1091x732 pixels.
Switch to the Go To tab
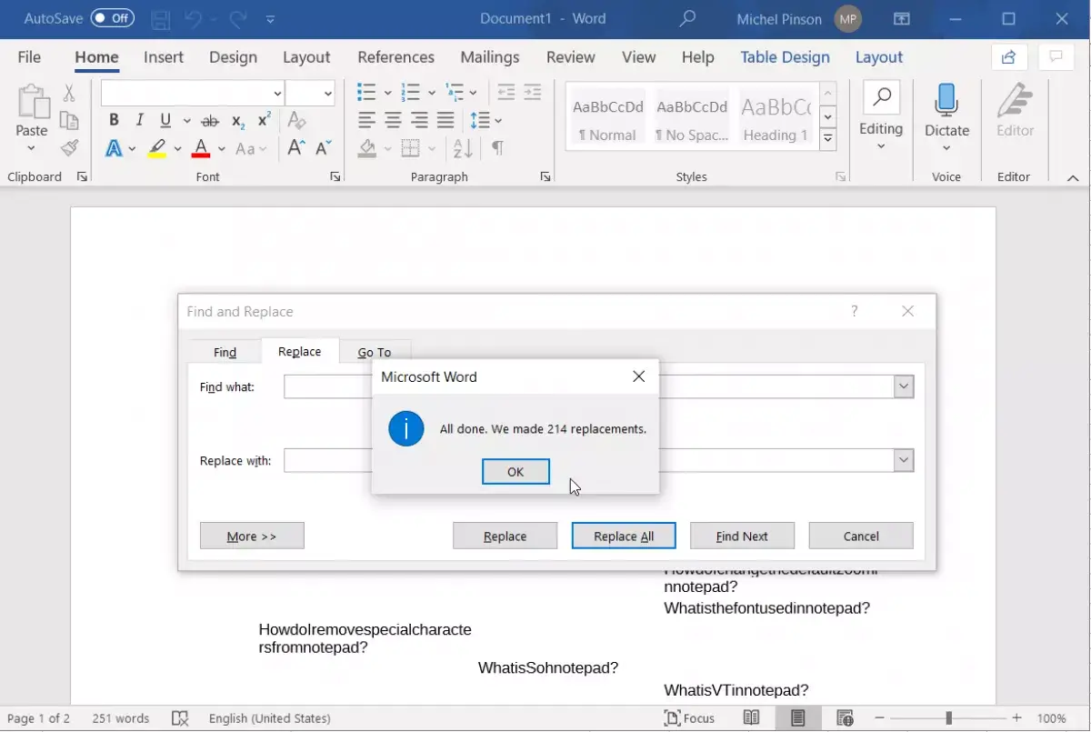(x=375, y=353)
